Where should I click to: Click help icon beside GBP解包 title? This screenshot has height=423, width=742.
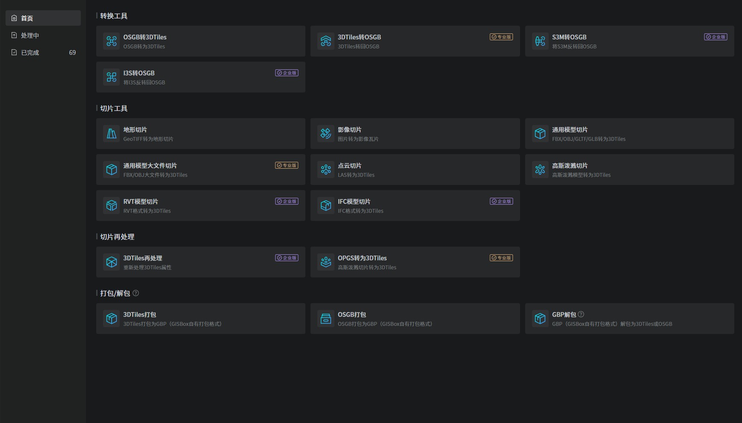(581, 314)
